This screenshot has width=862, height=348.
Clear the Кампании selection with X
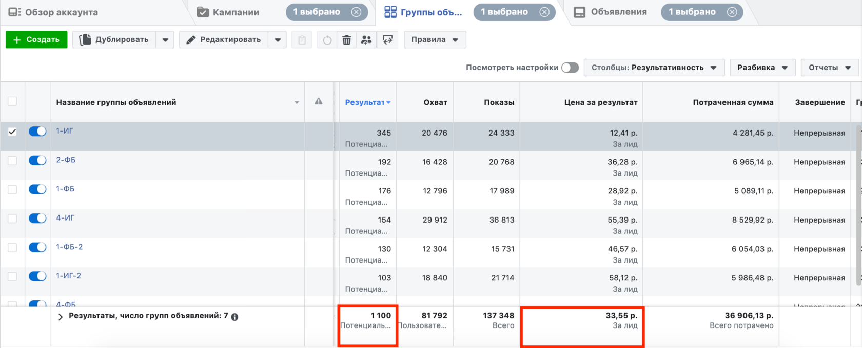(356, 12)
